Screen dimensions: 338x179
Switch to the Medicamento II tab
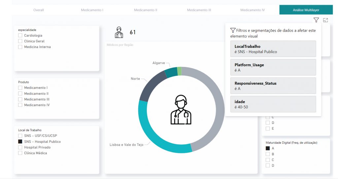[145, 10]
